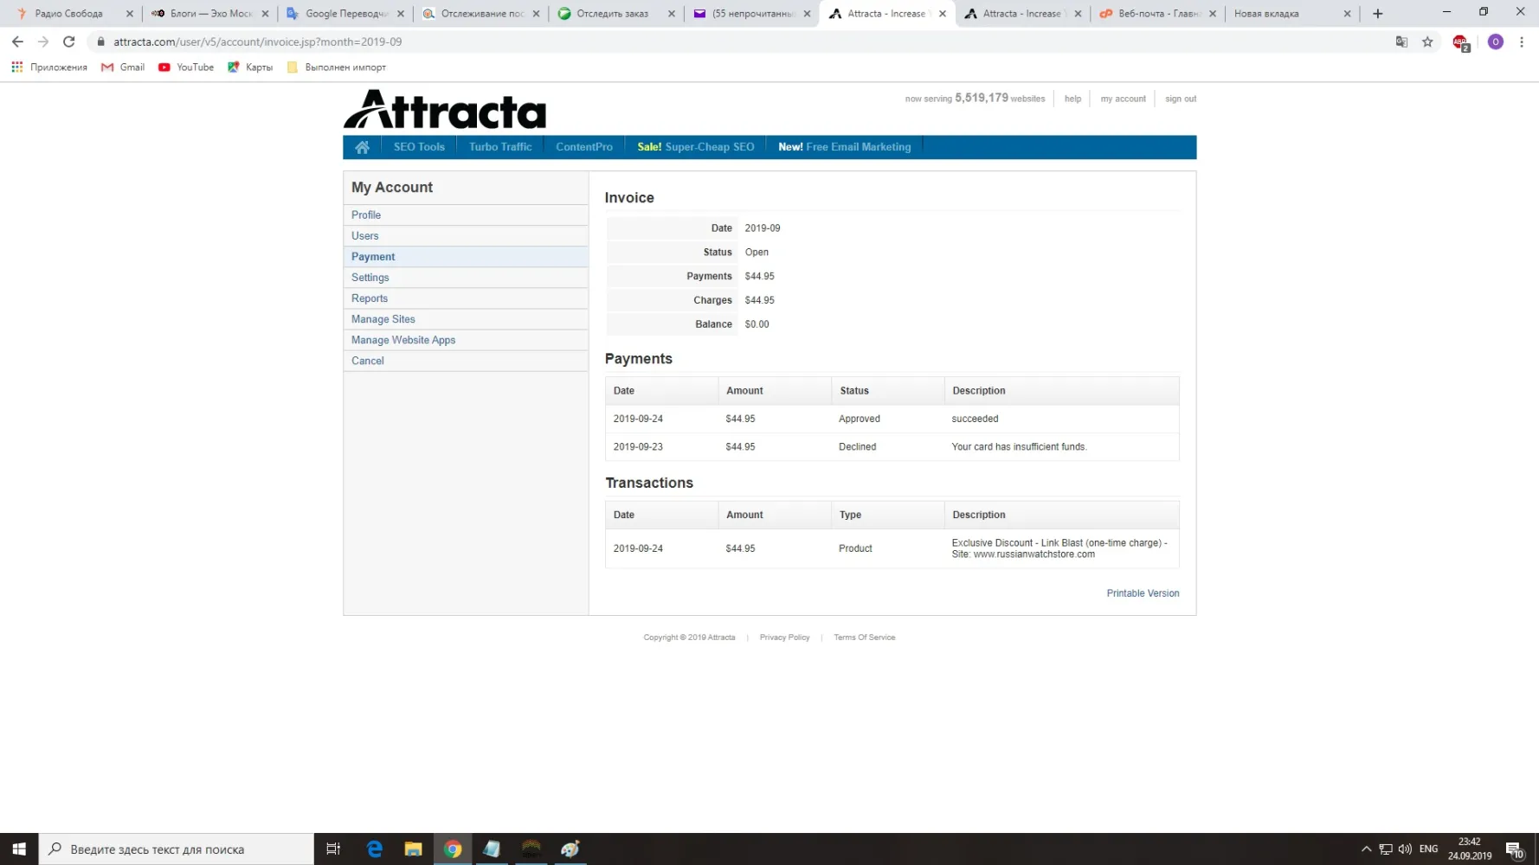This screenshot has width=1539, height=865.
Task: Reload the page with the refresh icon
Action: [x=69, y=42]
